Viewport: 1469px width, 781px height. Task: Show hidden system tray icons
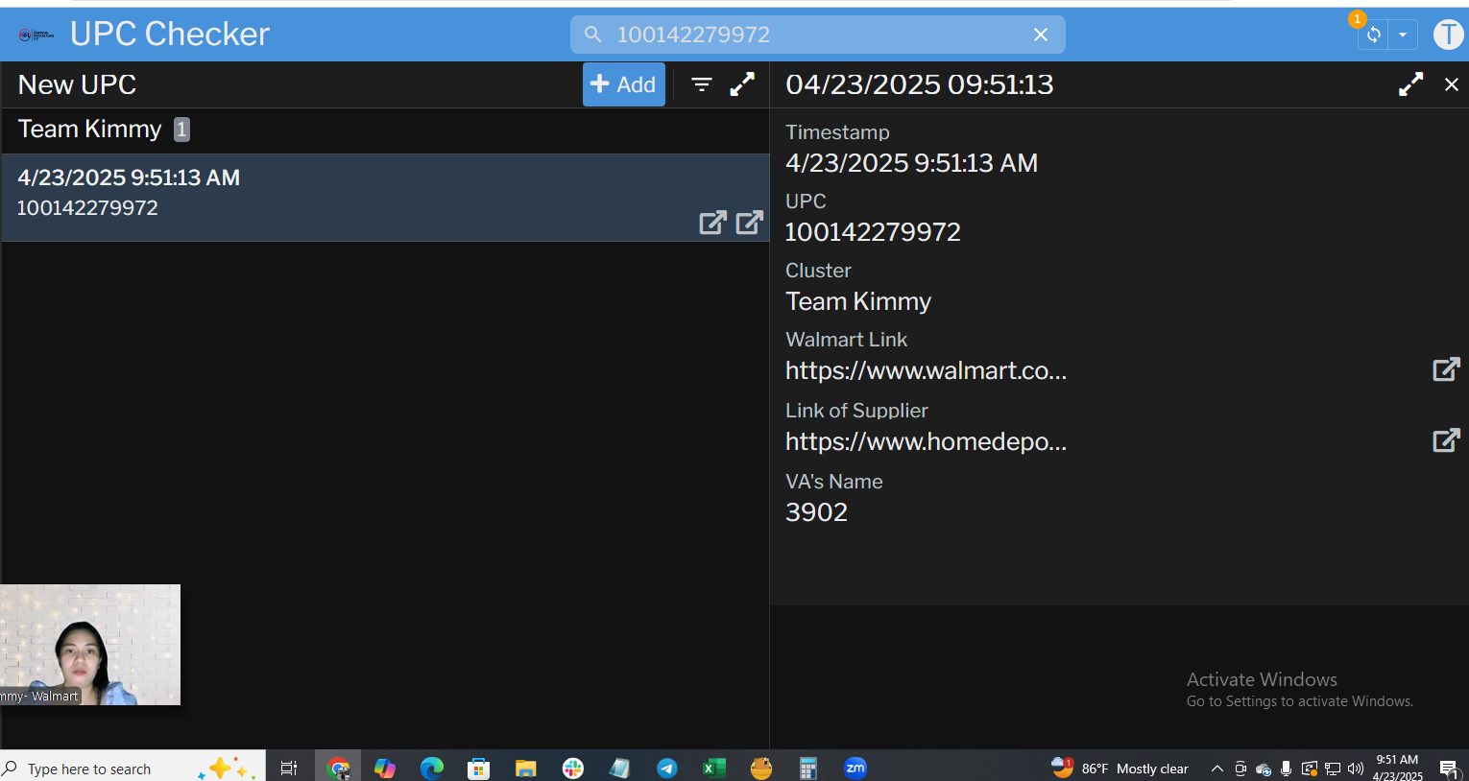(1216, 769)
